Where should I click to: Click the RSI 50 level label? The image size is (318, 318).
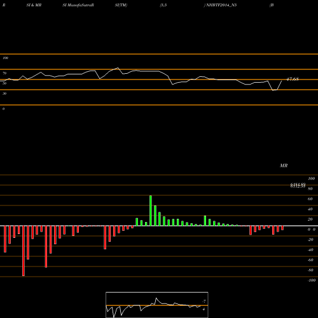[x=4, y=83]
